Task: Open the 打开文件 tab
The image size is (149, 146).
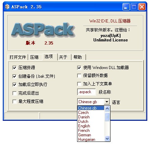Action: tap(18, 57)
